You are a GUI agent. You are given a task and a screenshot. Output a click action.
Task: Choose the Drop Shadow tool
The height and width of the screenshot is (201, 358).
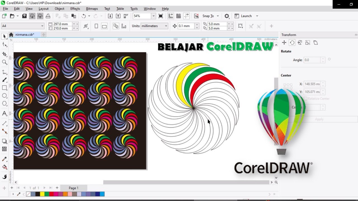(4, 141)
